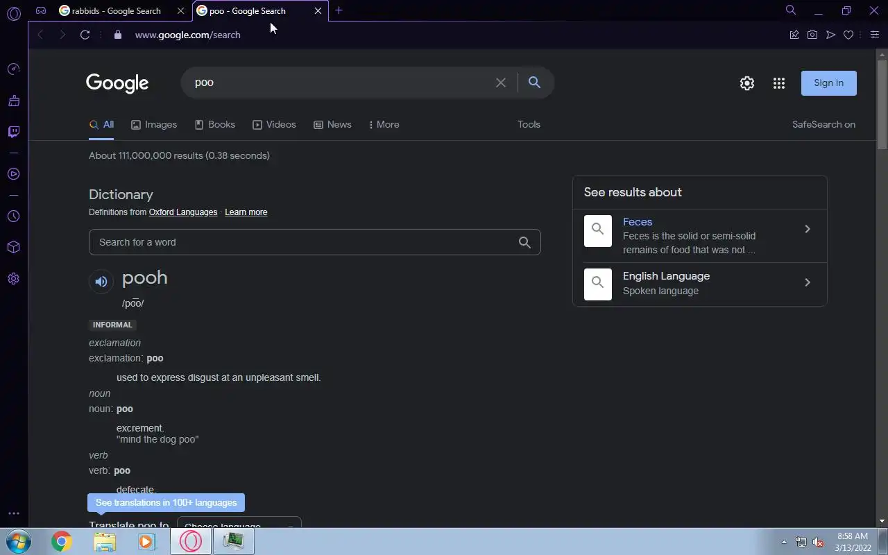Open Google quick settings gear
This screenshot has height=555, width=888.
(747, 83)
